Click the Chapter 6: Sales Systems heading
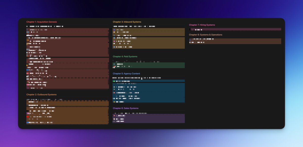The width and height of the screenshot is (303, 147). click(125, 108)
